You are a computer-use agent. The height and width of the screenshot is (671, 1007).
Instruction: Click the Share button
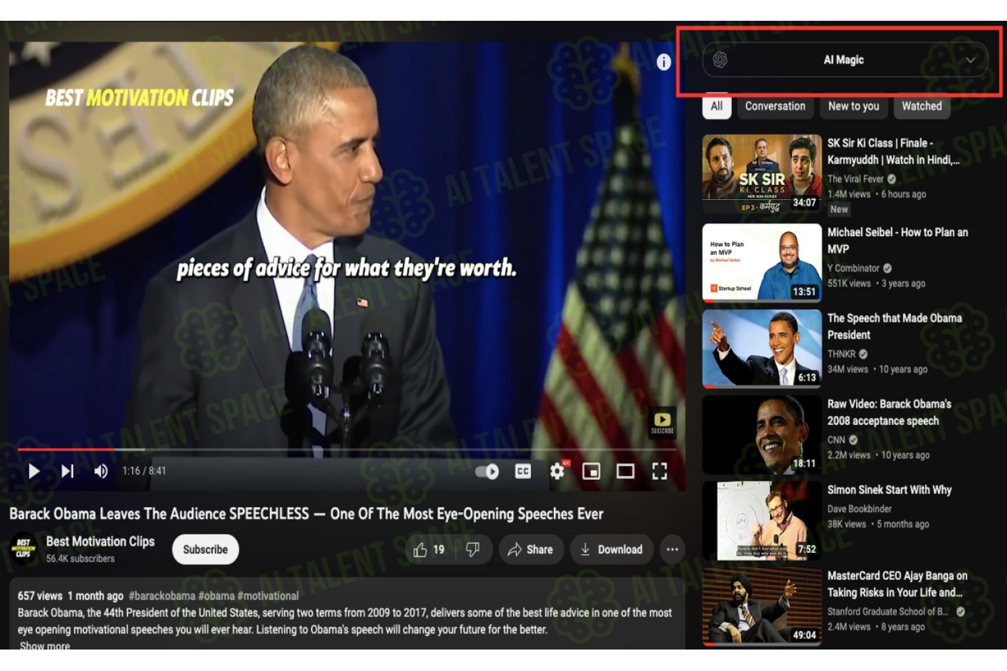coord(531,550)
